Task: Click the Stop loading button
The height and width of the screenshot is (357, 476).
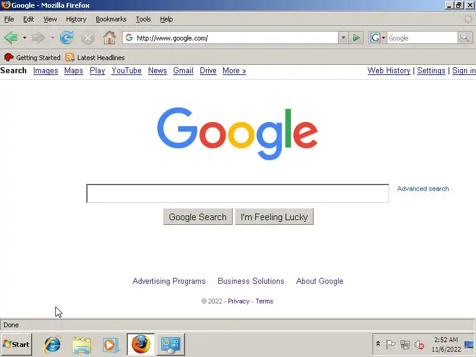Action: click(x=87, y=38)
